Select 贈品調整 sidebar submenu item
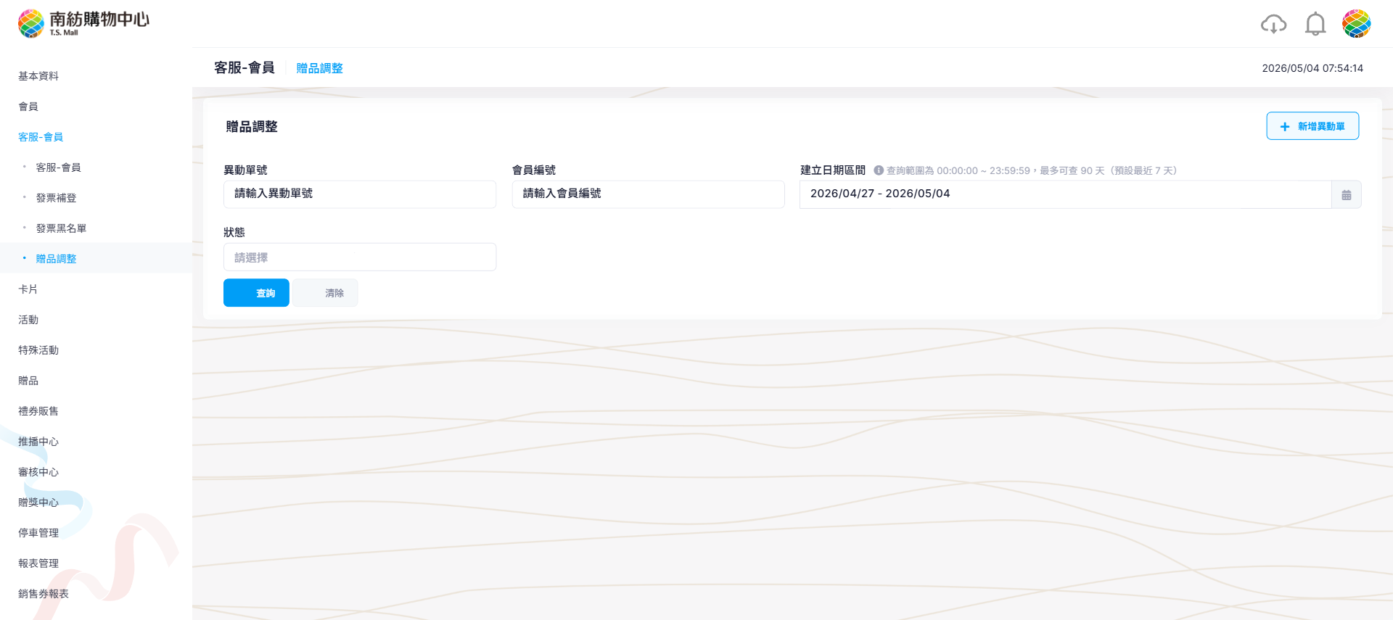1393x620 pixels. tap(56, 259)
